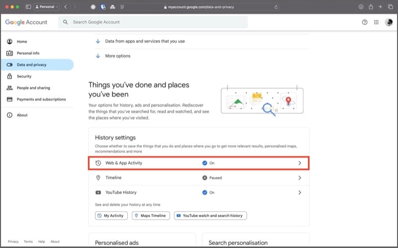Open the help question mark icon

click(365, 22)
